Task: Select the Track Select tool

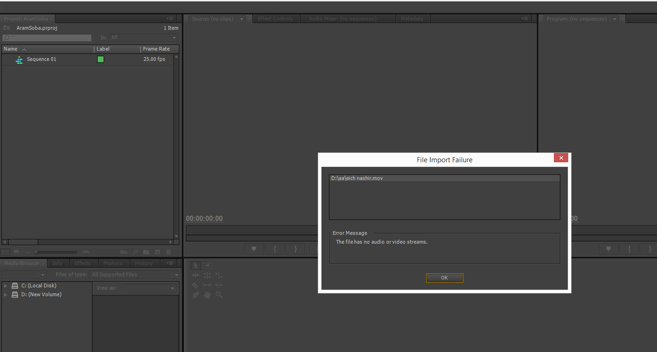Action: tap(207, 266)
